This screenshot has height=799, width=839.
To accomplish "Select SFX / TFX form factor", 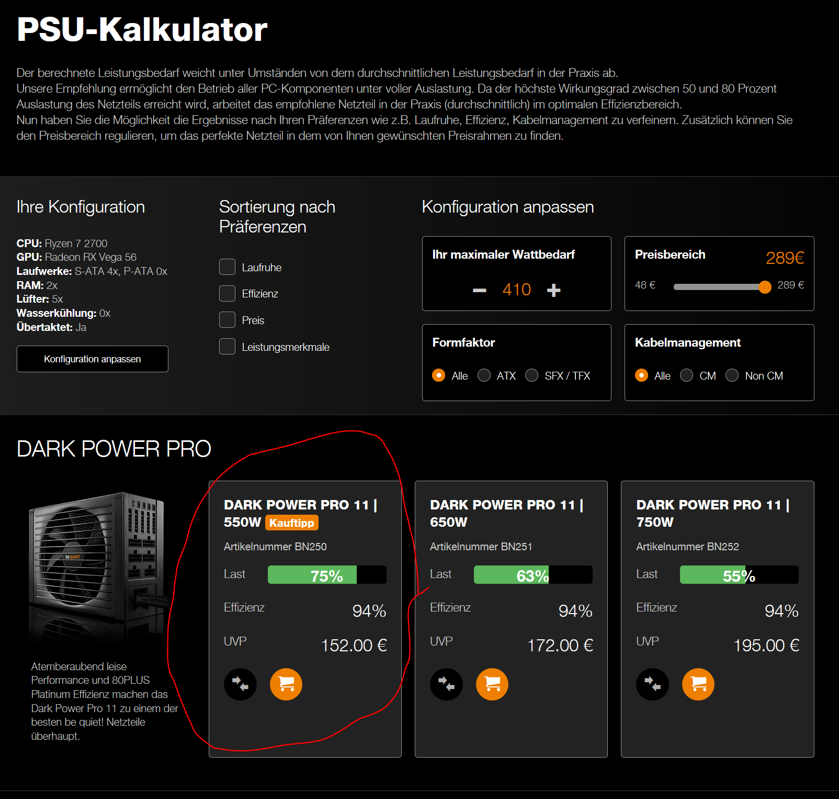I will [531, 375].
